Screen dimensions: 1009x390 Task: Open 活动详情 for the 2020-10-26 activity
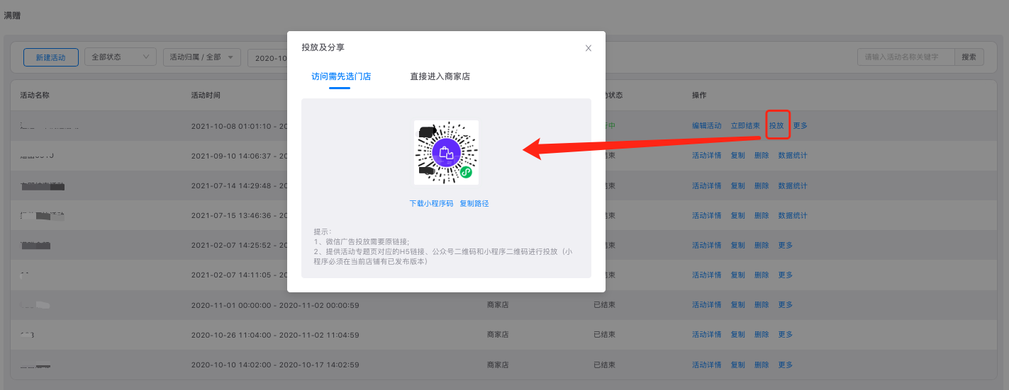[x=707, y=335]
